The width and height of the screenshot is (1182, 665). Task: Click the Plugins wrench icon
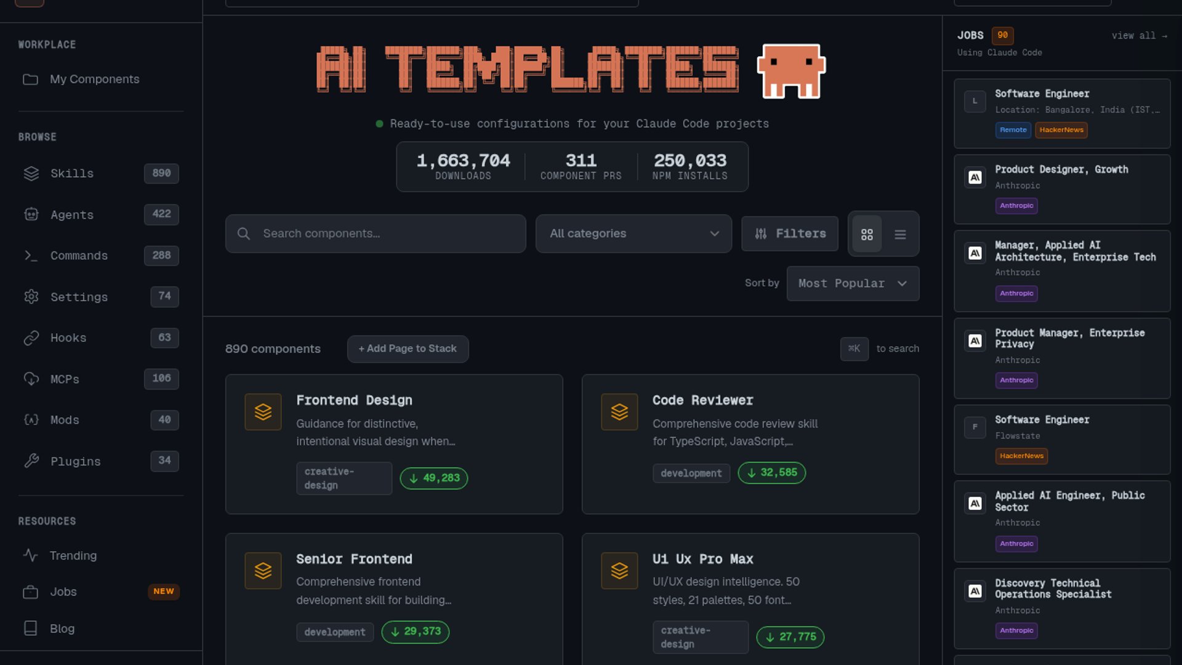pos(31,461)
